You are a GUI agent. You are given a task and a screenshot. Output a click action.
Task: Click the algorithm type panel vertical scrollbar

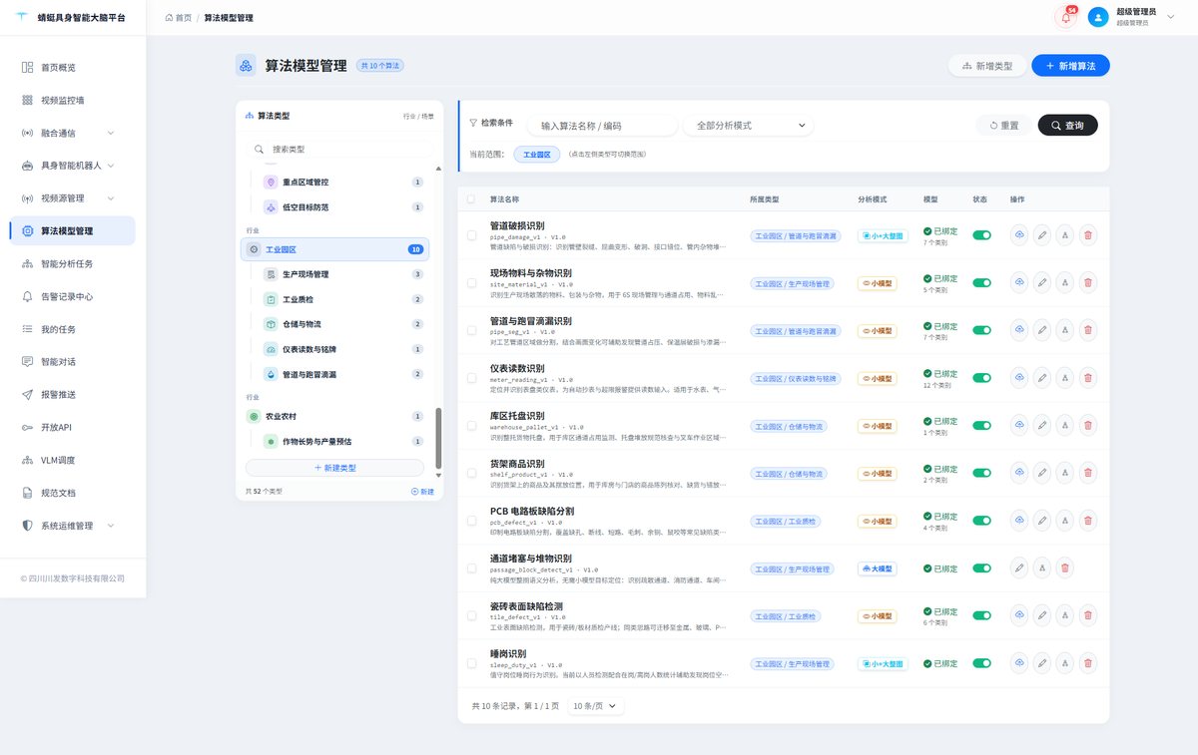[438, 439]
